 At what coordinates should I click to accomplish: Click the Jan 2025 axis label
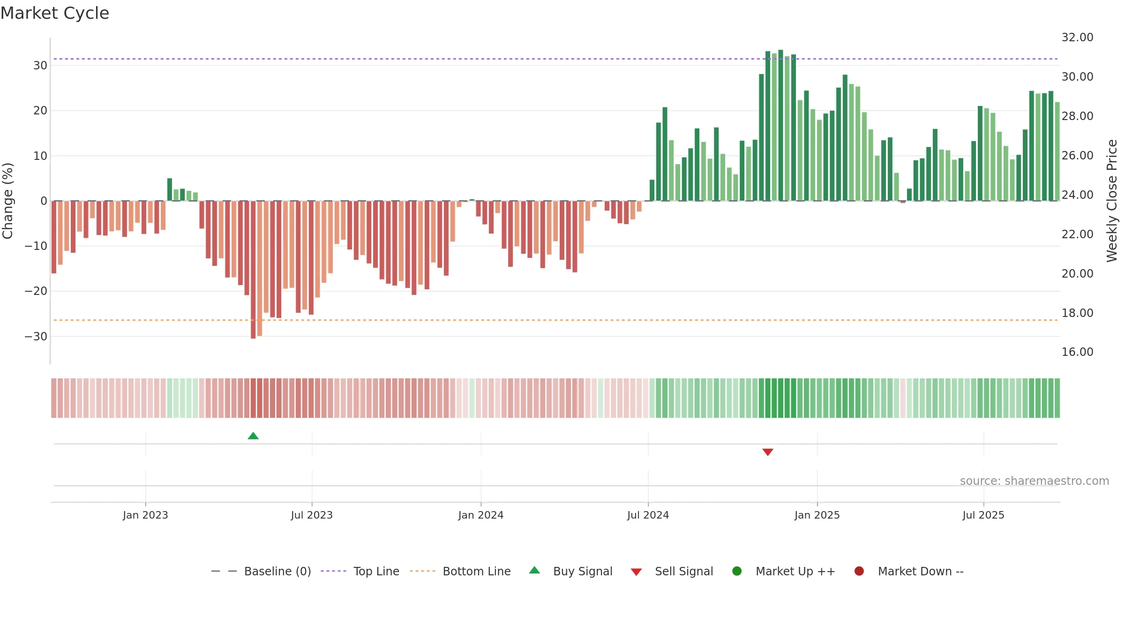point(817,515)
